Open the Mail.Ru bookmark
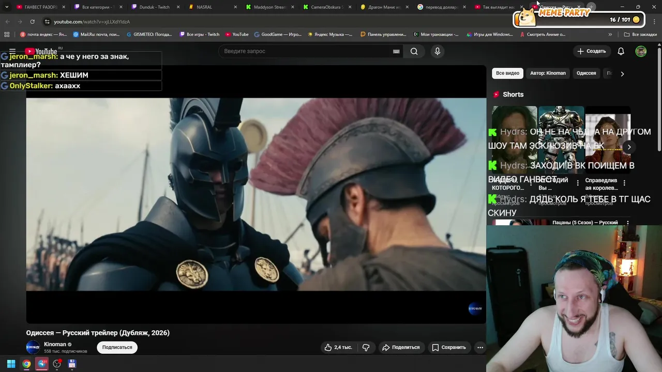The height and width of the screenshot is (372, 662). click(97, 35)
